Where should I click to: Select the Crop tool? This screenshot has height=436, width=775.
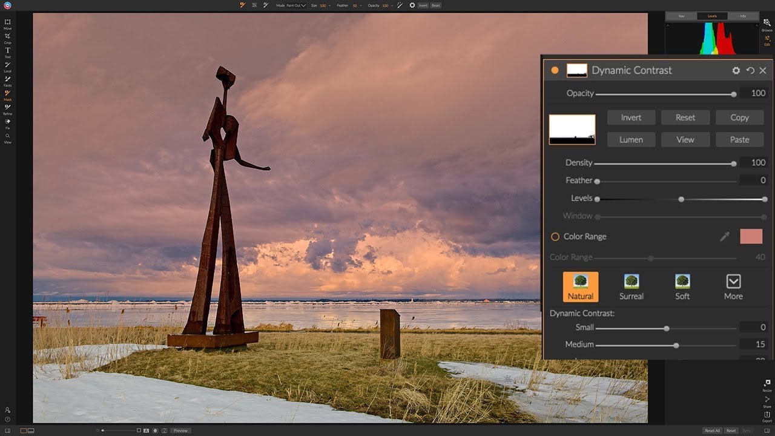(x=7, y=39)
